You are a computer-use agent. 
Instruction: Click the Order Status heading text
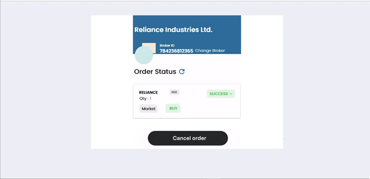click(155, 72)
